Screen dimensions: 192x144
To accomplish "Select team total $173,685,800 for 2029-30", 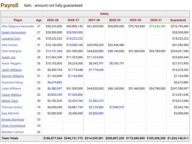I will (135, 138).
